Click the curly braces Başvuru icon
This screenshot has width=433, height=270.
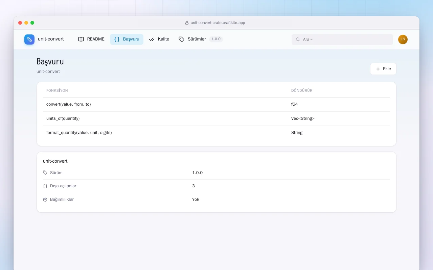(x=117, y=39)
